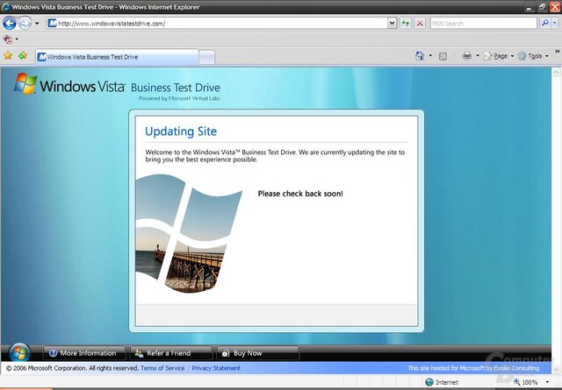562x390 pixels.
Task: Expand the address bar history dropdown
Action: (x=393, y=24)
